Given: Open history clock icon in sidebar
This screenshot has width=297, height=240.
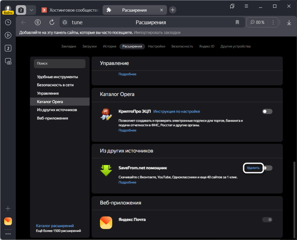Looking at the screenshot, I should click(x=8, y=23).
